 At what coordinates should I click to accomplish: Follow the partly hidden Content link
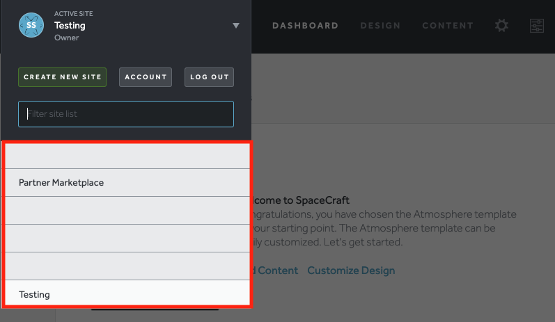[x=274, y=271]
